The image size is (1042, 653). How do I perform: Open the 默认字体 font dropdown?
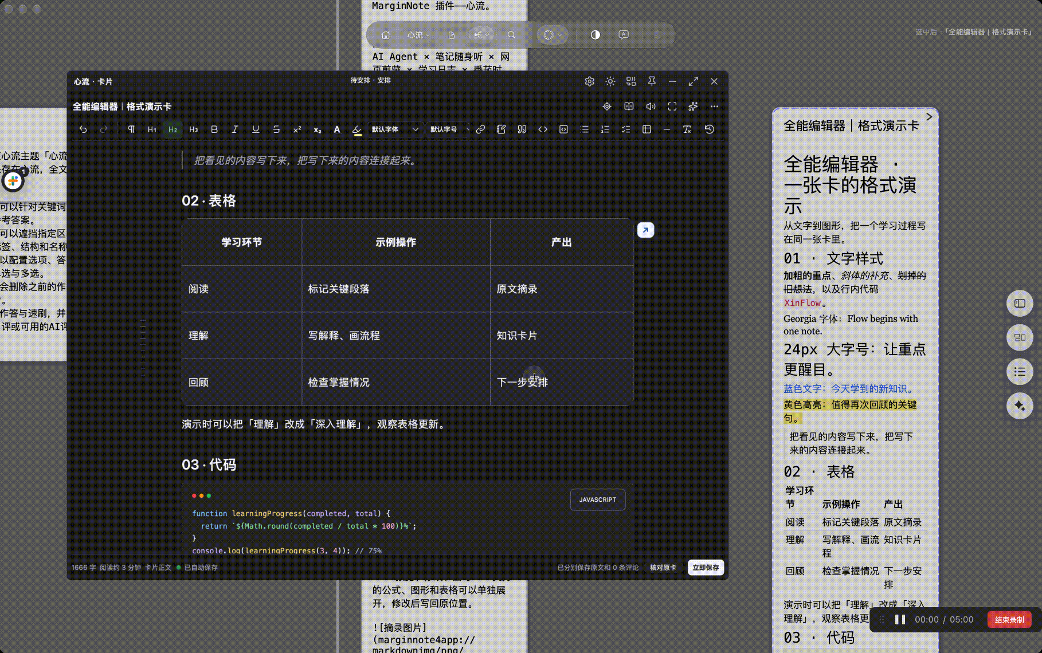[x=395, y=129]
